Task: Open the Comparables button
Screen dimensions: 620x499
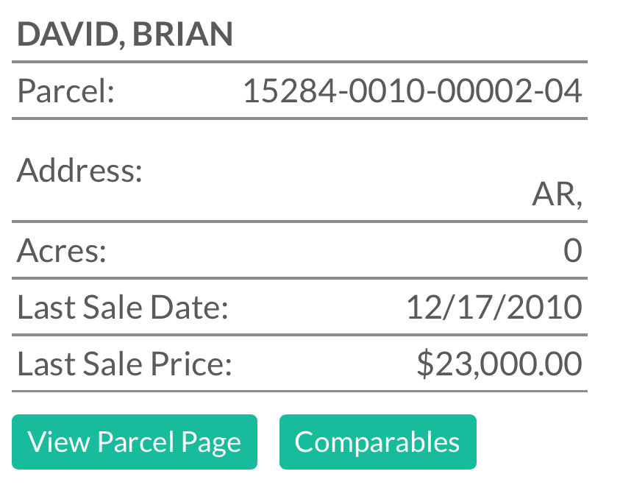Action: tap(377, 442)
